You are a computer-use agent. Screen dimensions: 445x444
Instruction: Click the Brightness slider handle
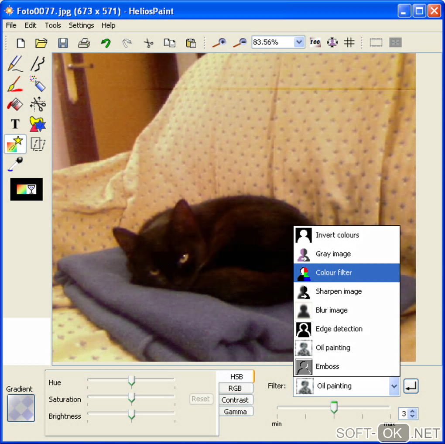point(131,415)
